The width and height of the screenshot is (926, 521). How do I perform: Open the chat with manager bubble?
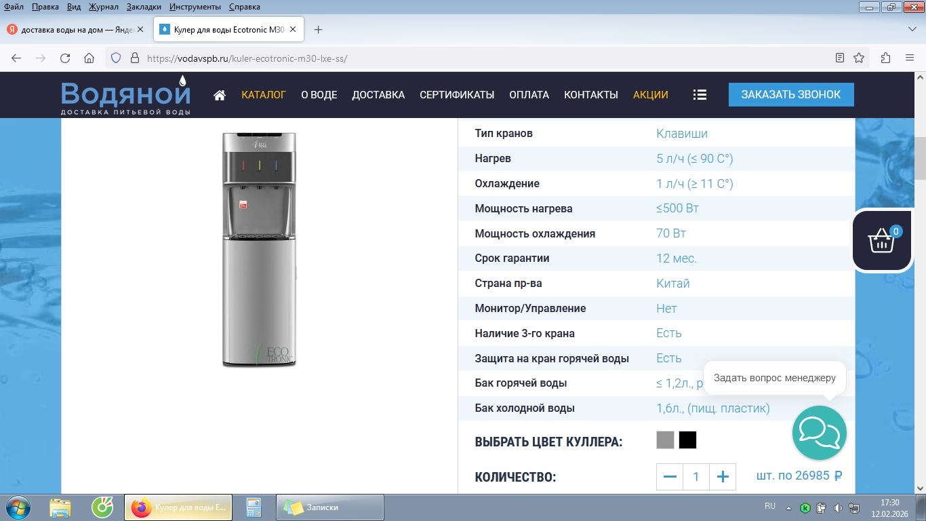pos(819,433)
